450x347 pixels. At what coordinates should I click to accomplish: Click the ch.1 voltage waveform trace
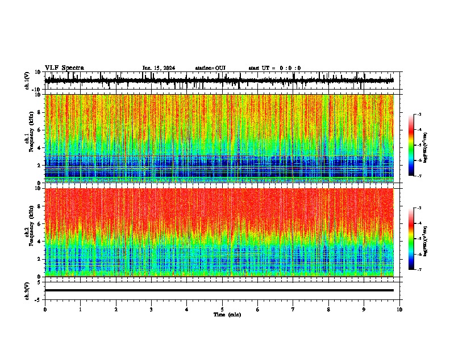tap(219, 81)
